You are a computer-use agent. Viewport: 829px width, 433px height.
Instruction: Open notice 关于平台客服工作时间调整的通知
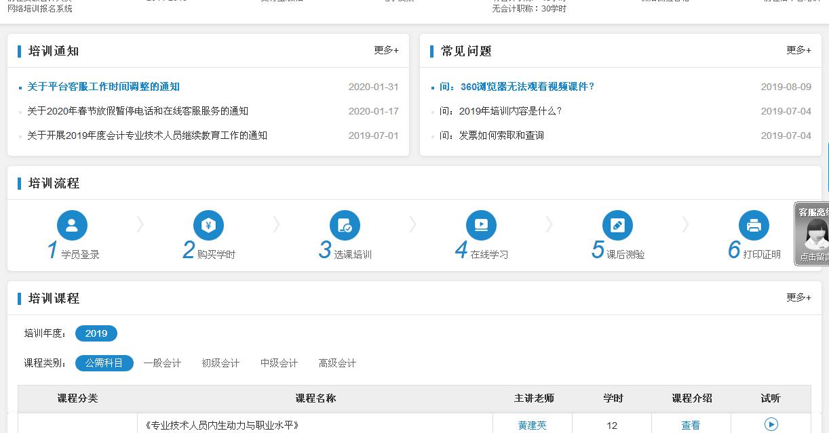[103, 87]
